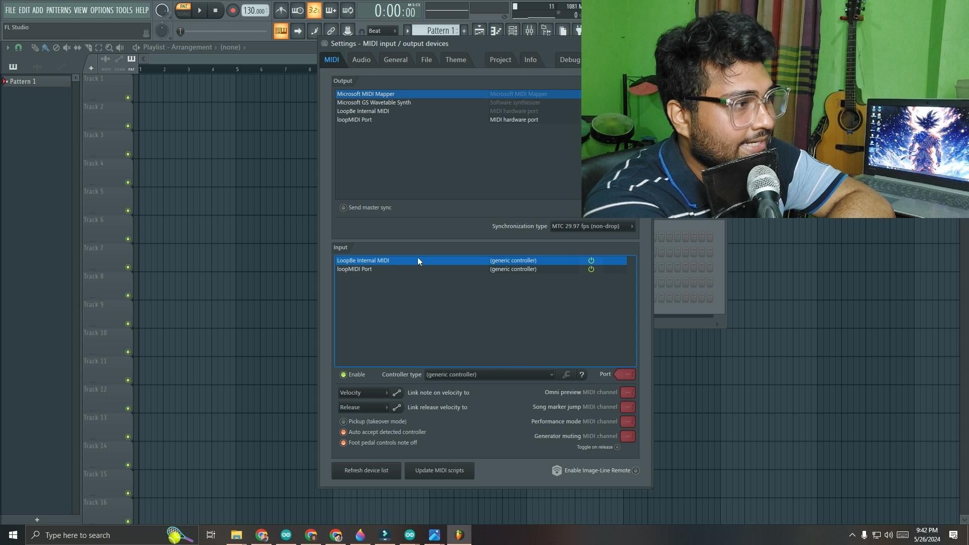Toggle the metronome icon
The height and width of the screenshot is (545, 969).
point(281,11)
